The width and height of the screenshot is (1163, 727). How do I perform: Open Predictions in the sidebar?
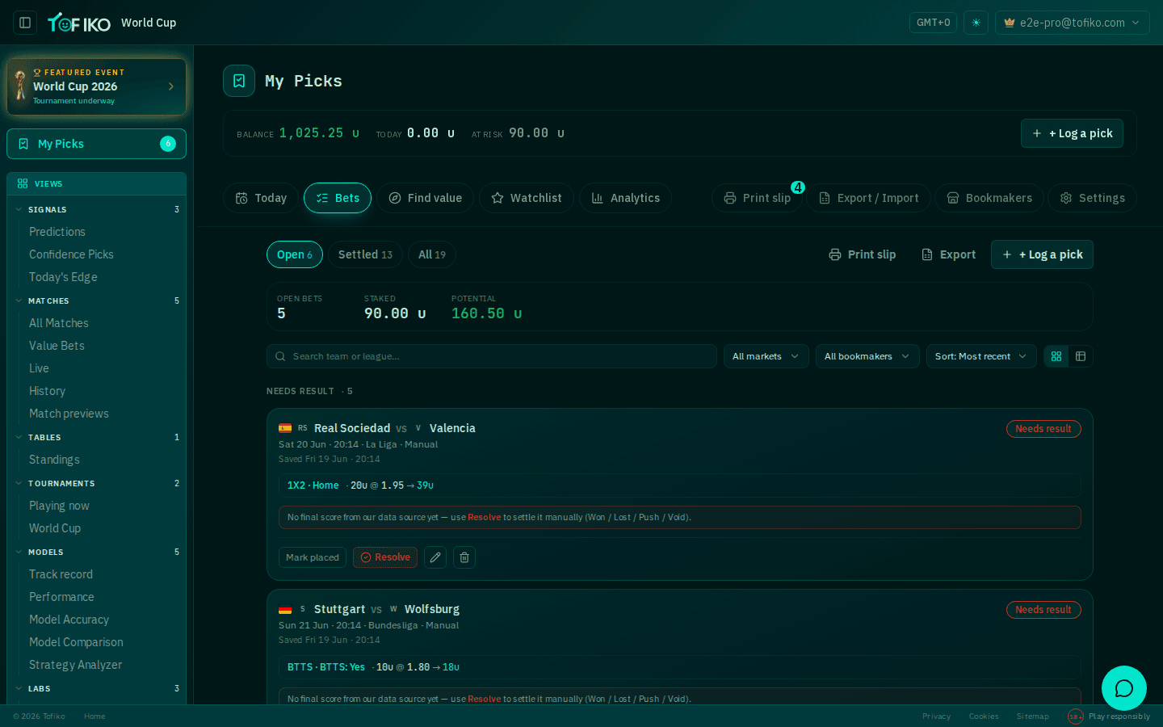tap(57, 232)
